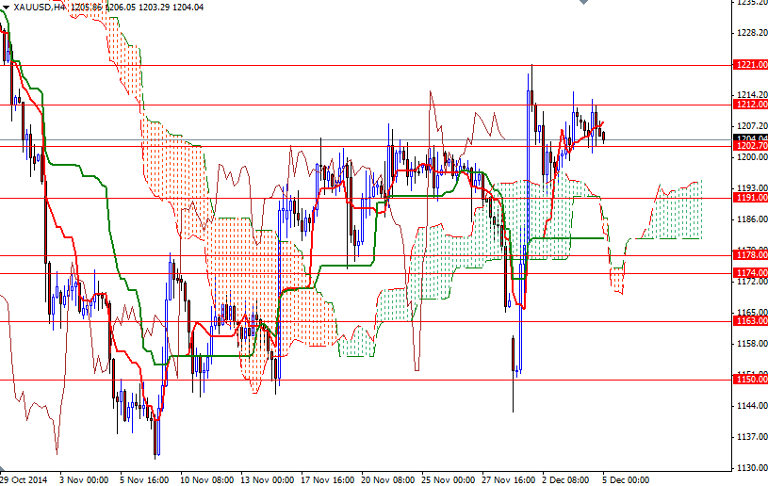This screenshot has width=768, height=486.
Task: Click the 1137.00 price scale value
Action: pyautogui.click(x=749, y=437)
